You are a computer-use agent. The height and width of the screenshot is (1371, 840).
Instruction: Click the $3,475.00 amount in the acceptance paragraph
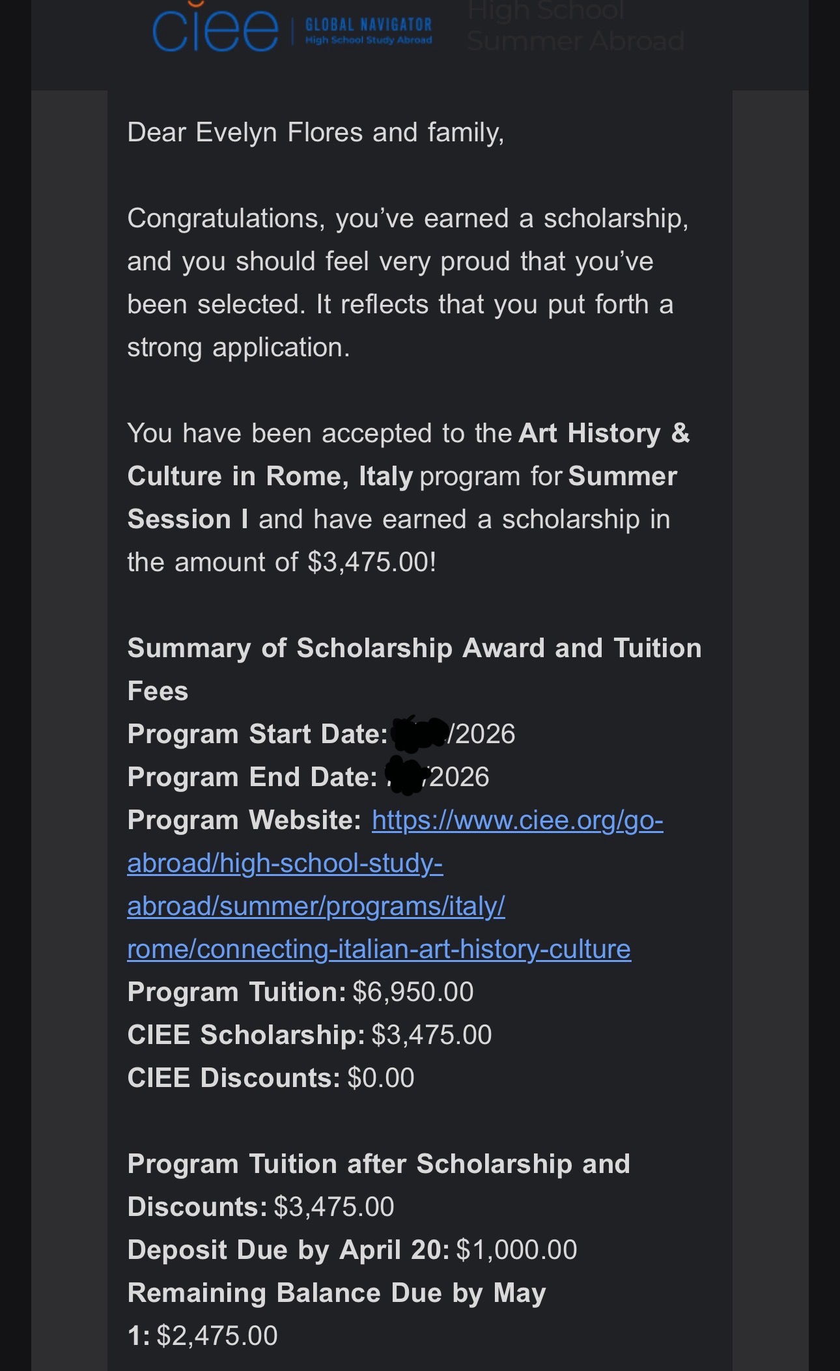pyautogui.click(x=371, y=562)
